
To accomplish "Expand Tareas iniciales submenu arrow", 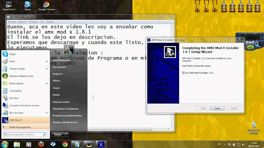I will (47, 69).
